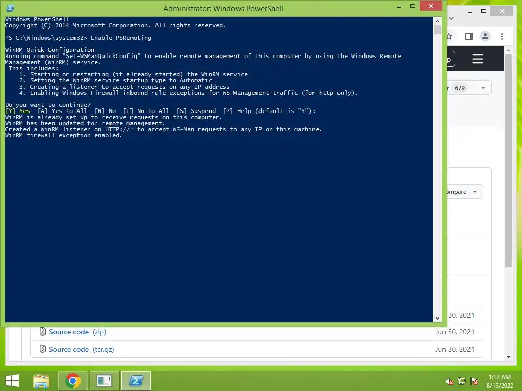Show the taskbar clock and date

[500, 381]
